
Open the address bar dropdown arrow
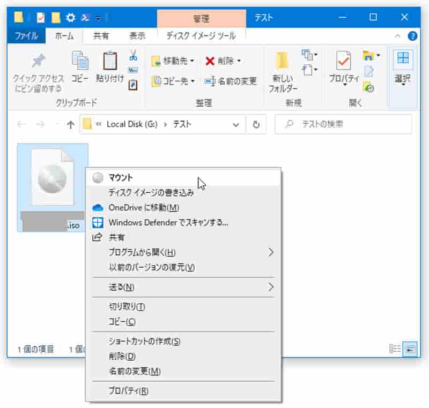click(235, 124)
